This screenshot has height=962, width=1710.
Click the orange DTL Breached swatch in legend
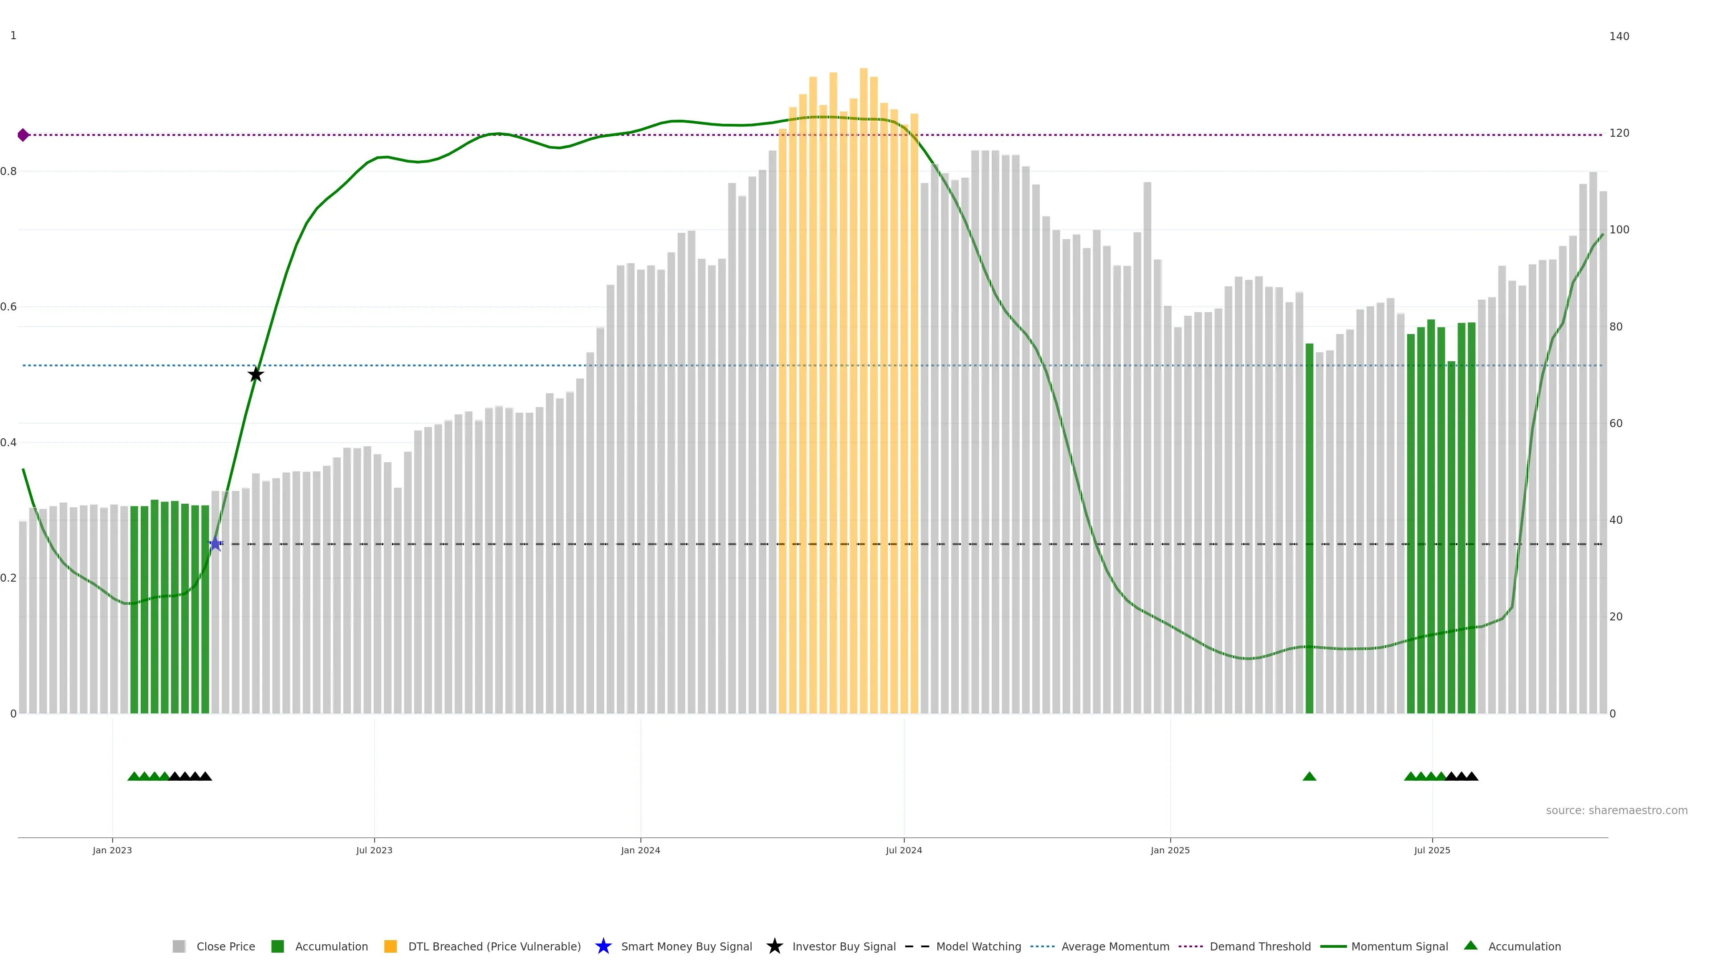[391, 946]
